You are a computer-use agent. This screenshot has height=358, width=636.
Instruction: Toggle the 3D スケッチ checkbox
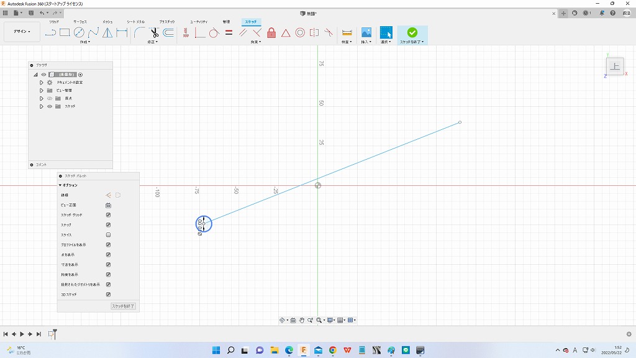108,295
